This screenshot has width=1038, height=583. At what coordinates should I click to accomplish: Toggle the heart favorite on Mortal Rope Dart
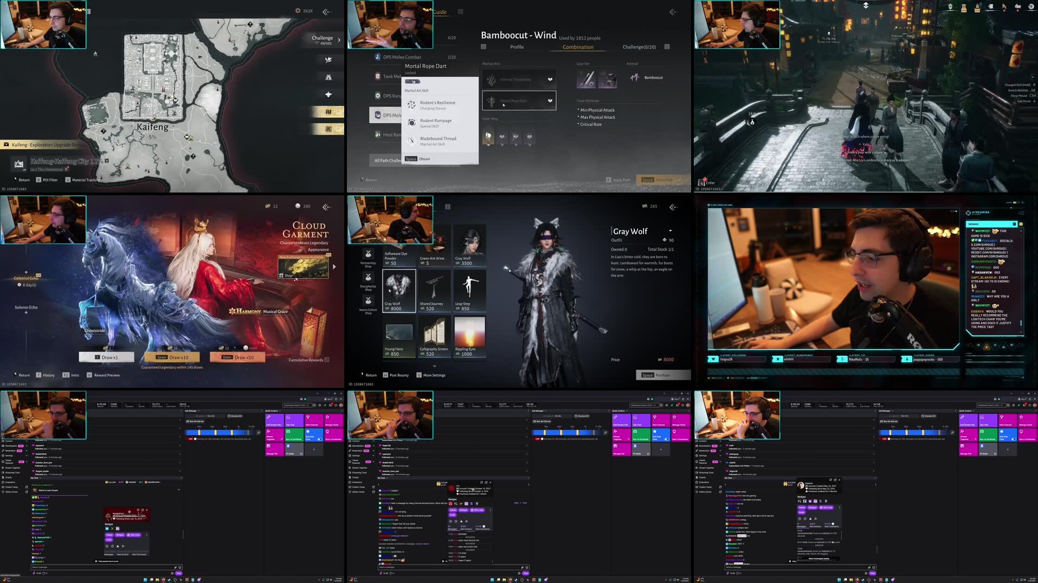tap(551, 101)
